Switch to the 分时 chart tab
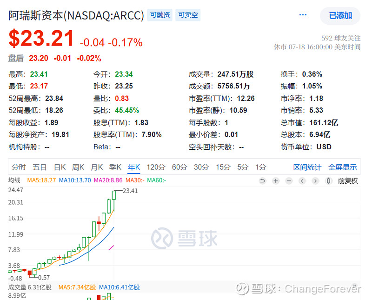Viewport: 372px width, 300px height. (x=19, y=167)
